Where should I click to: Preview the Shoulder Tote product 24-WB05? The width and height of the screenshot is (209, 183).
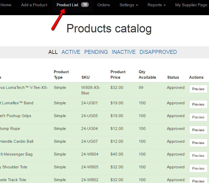[198, 168]
